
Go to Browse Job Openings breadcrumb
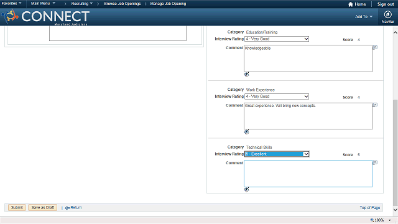(x=123, y=4)
